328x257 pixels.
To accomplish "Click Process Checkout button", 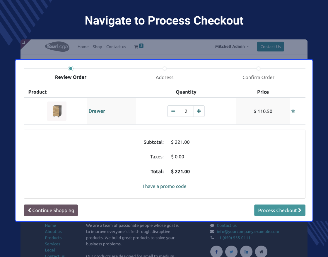I will click(280, 210).
